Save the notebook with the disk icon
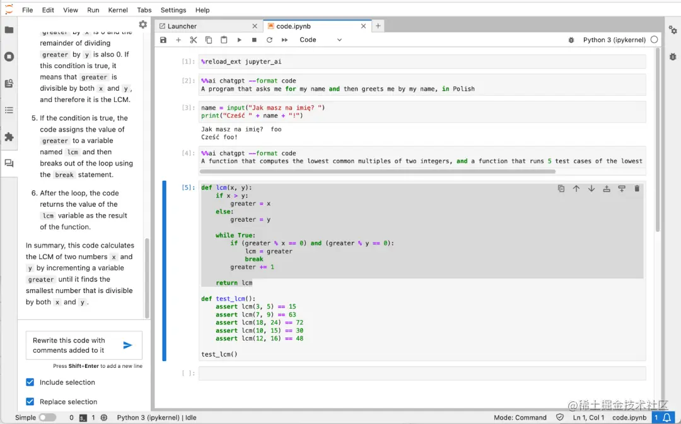This screenshot has height=424, width=681. click(x=163, y=40)
